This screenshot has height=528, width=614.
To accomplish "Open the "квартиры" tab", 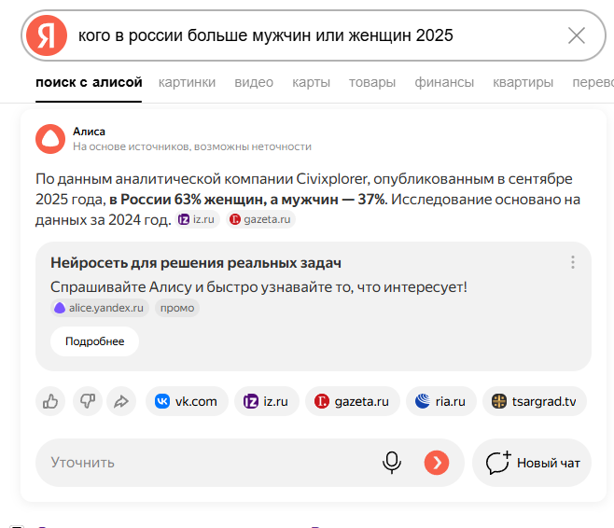I will coord(523,82).
